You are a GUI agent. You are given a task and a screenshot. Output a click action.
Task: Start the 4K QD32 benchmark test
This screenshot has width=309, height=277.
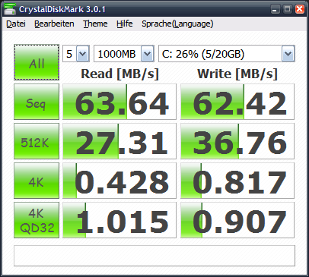(x=37, y=220)
